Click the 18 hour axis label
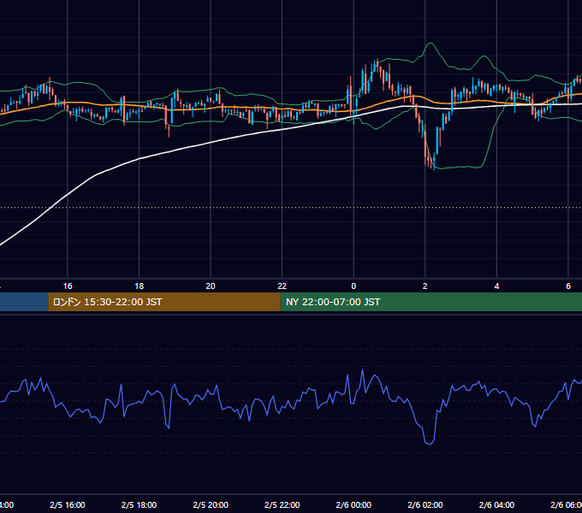The image size is (582, 513). 139,286
